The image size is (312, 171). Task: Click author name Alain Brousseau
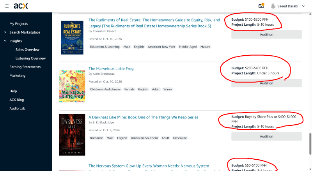tap(103, 74)
